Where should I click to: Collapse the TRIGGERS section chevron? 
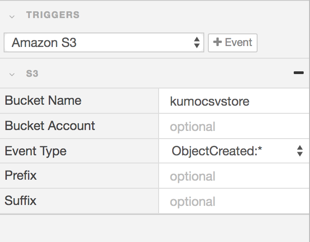point(12,16)
